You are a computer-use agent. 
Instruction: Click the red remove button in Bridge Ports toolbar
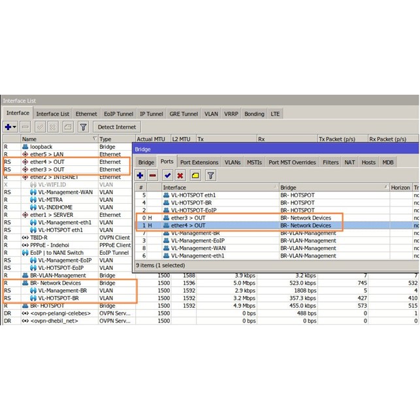pos(152,175)
